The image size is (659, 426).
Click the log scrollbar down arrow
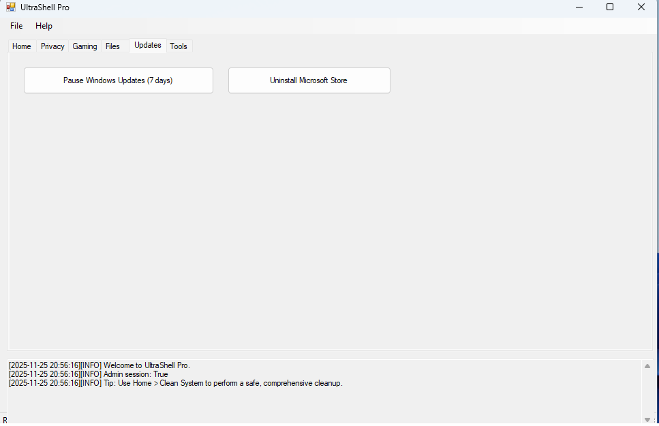point(647,419)
